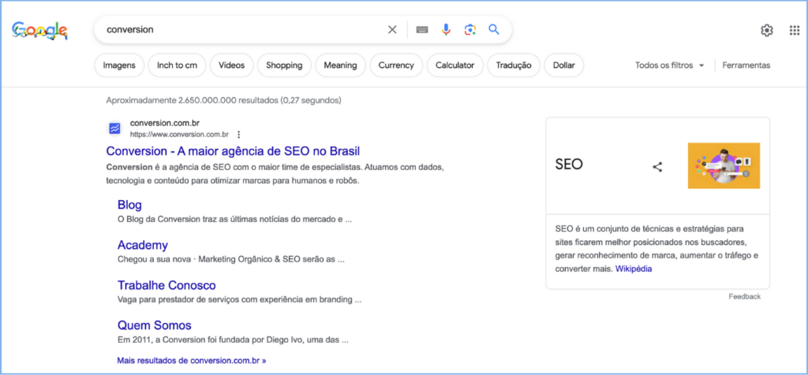Select the Currency filter chip
Viewport: 808px width, 375px height.
(396, 65)
